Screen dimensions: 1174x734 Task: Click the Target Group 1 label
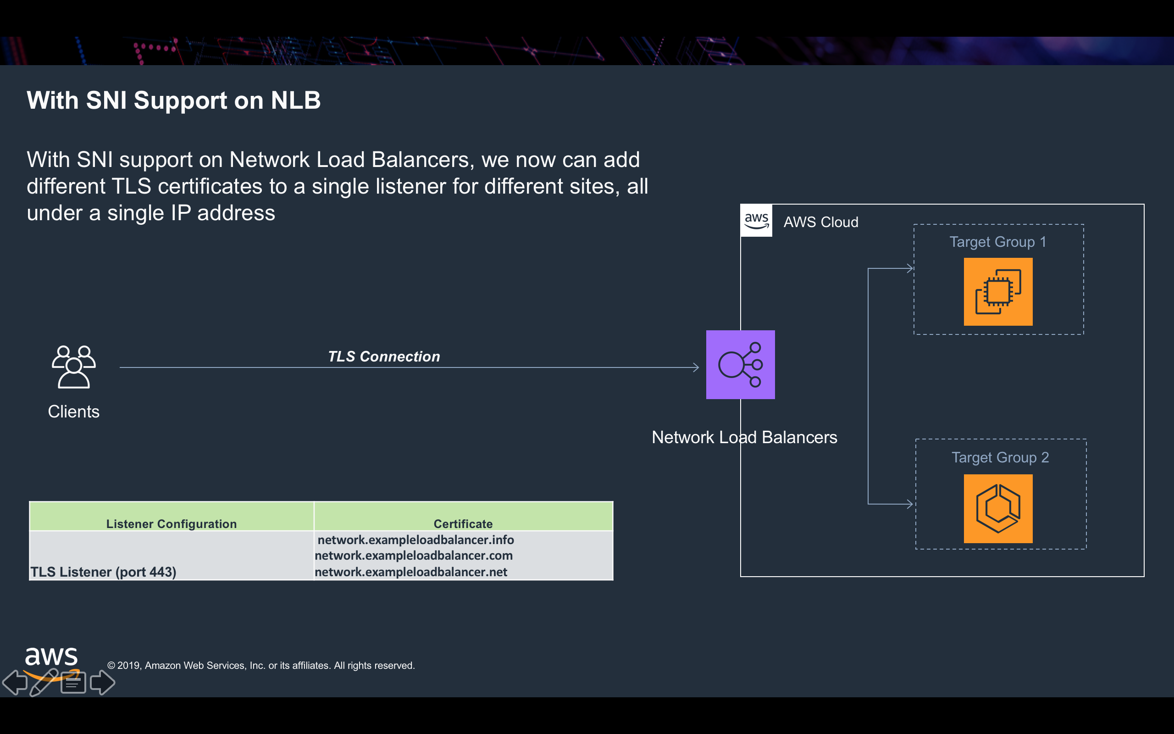(997, 242)
